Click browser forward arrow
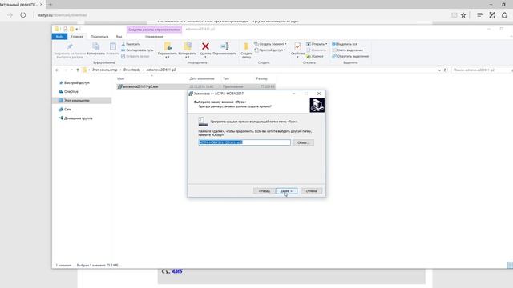Screen dimensions: 513x288 tap(10, 15)
